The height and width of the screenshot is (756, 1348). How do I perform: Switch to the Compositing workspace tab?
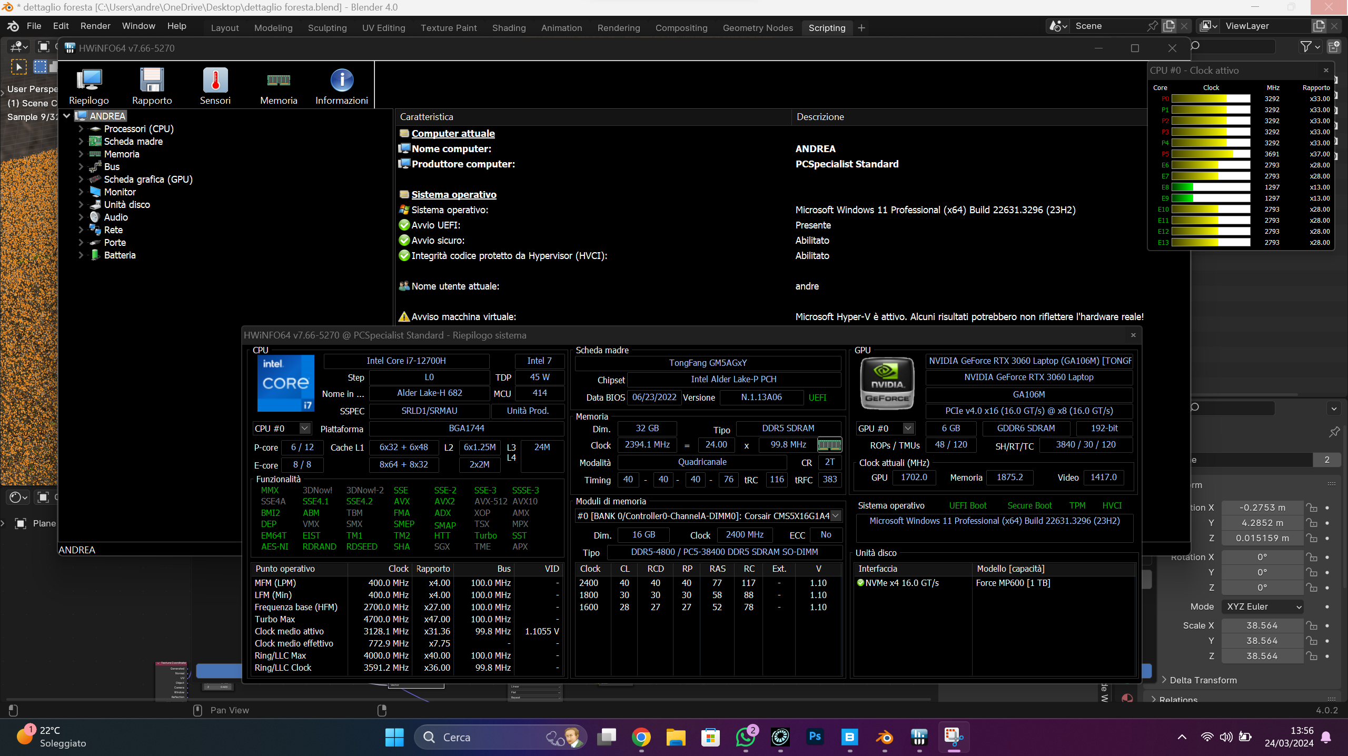[681, 28]
